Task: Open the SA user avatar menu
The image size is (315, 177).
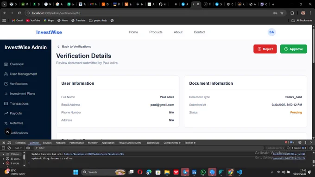Action: pos(271,32)
